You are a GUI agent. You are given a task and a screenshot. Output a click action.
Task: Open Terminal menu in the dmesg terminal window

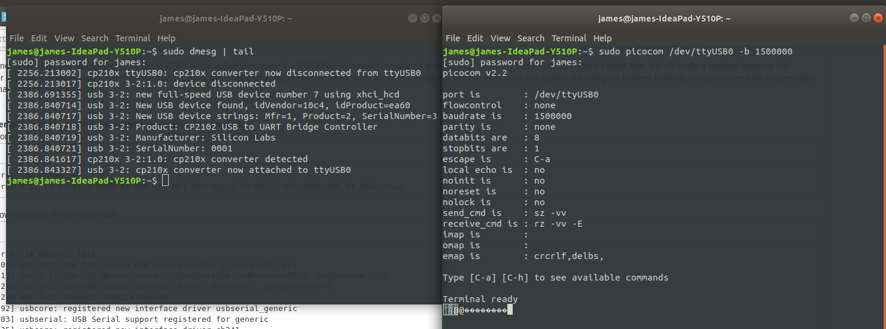pos(133,38)
